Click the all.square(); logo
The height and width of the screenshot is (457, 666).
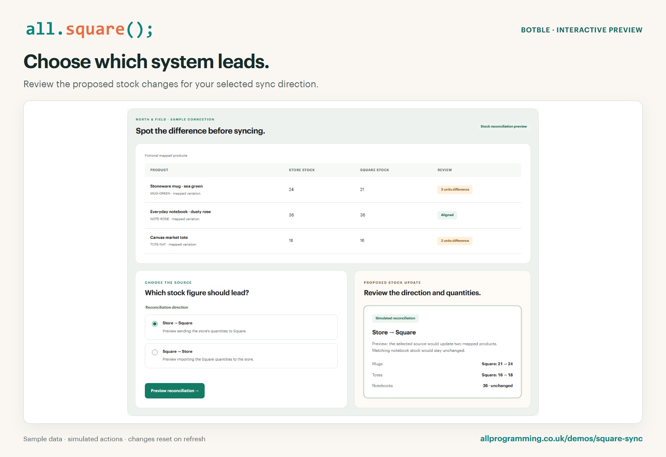pyautogui.click(x=89, y=29)
